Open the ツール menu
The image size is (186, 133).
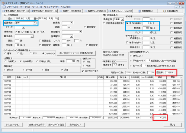(x=37, y=7)
